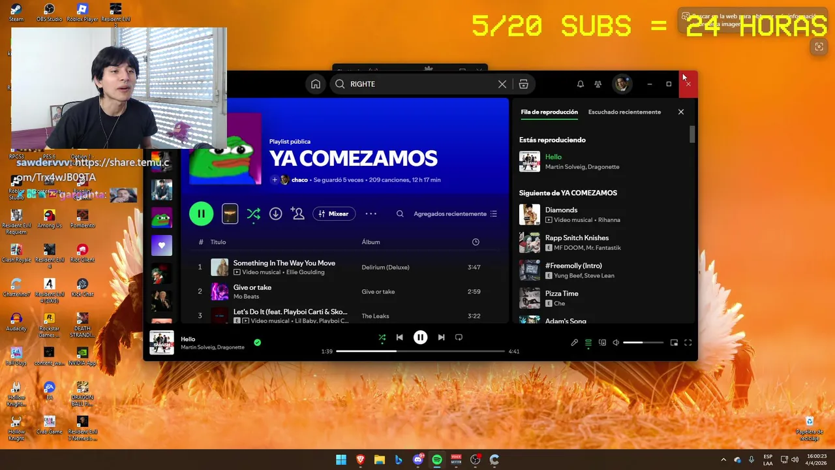
Task: Open Papelera de reciclaje desktop icon
Action: click(x=810, y=428)
